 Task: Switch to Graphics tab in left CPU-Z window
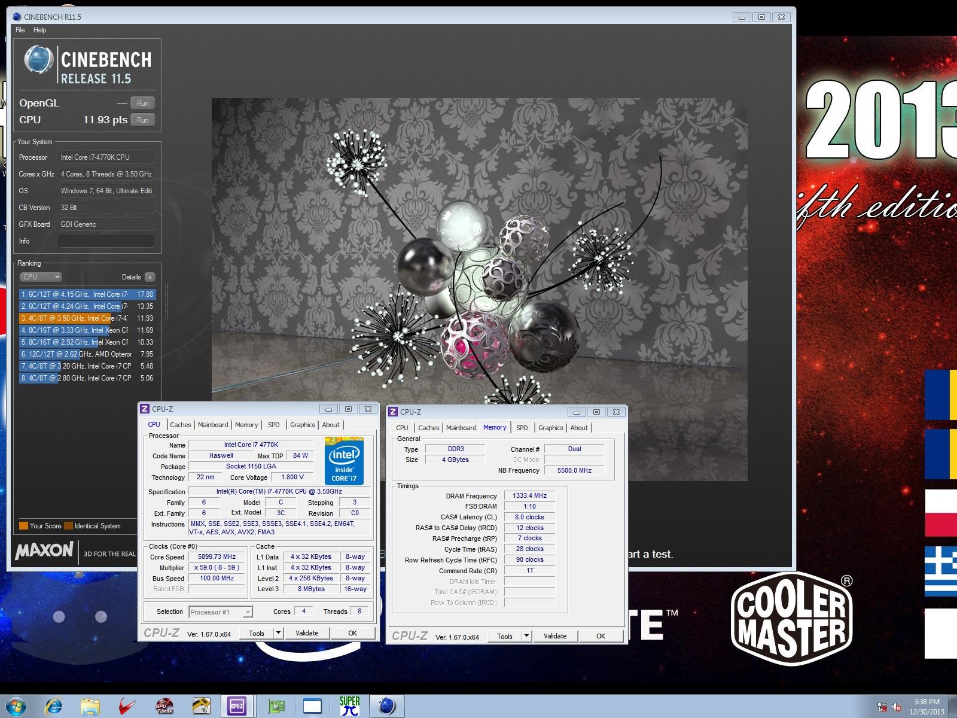(x=303, y=425)
